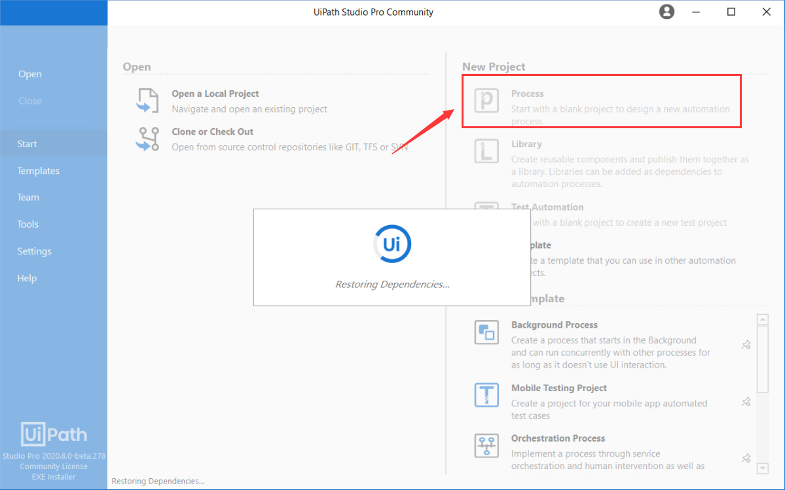Expand the Test Automation project option

547,207
